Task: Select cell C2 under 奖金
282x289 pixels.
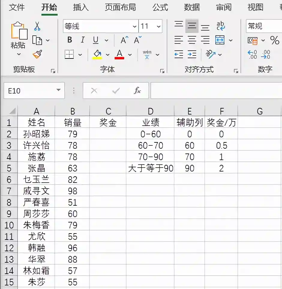Action: [108, 134]
